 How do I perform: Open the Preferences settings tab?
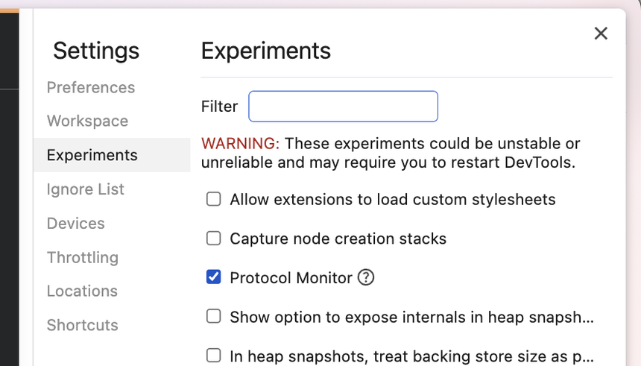click(91, 87)
